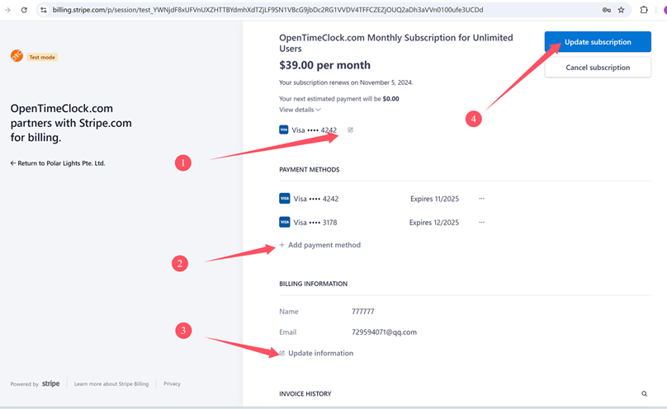Open options menu for Visa 4242 expiring 11/2025
Image resolution: width=667 pixels, height=409 pixels.
coord(481,199)
